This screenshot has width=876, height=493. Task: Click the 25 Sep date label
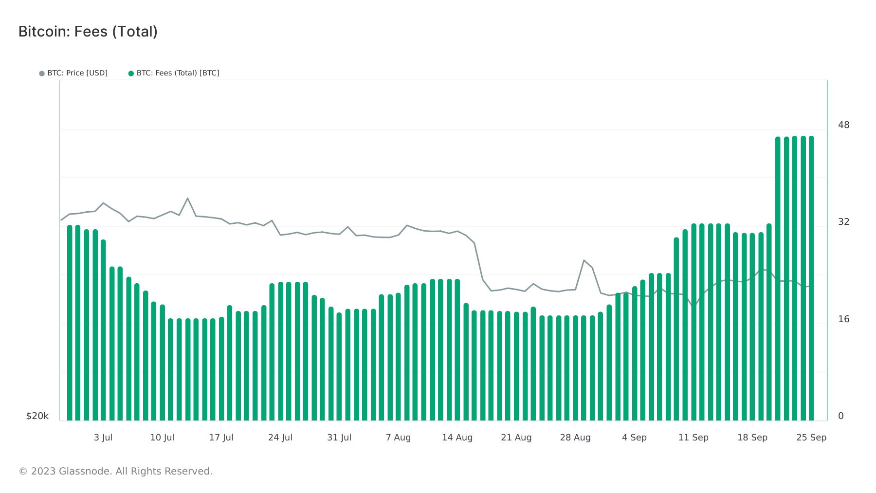[x=811, y=438]
